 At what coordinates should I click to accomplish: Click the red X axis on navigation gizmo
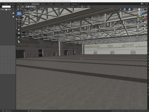(145, 16)
